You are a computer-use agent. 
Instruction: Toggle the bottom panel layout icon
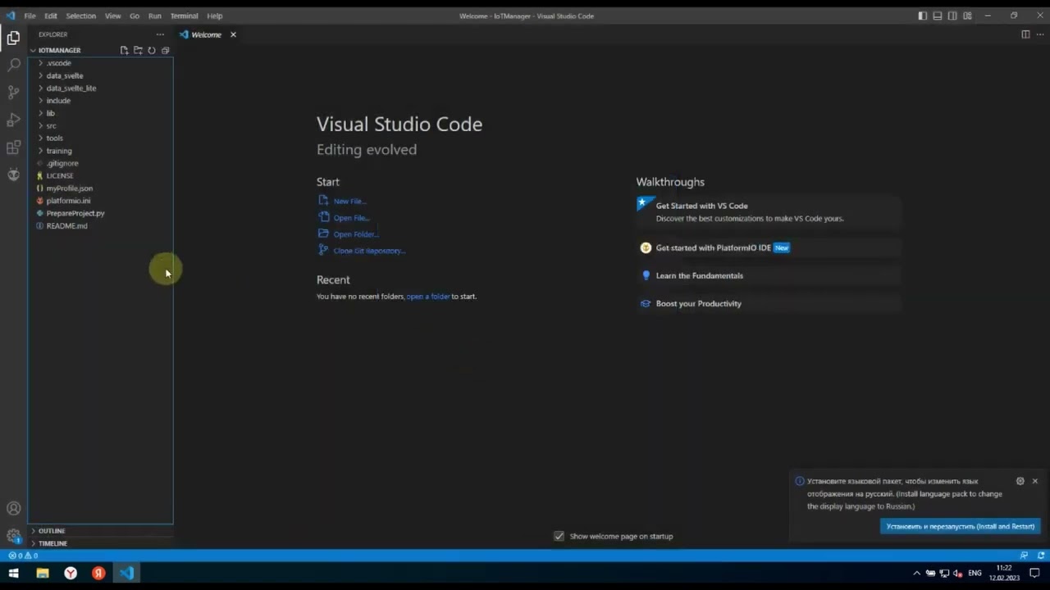click(938, 16)
